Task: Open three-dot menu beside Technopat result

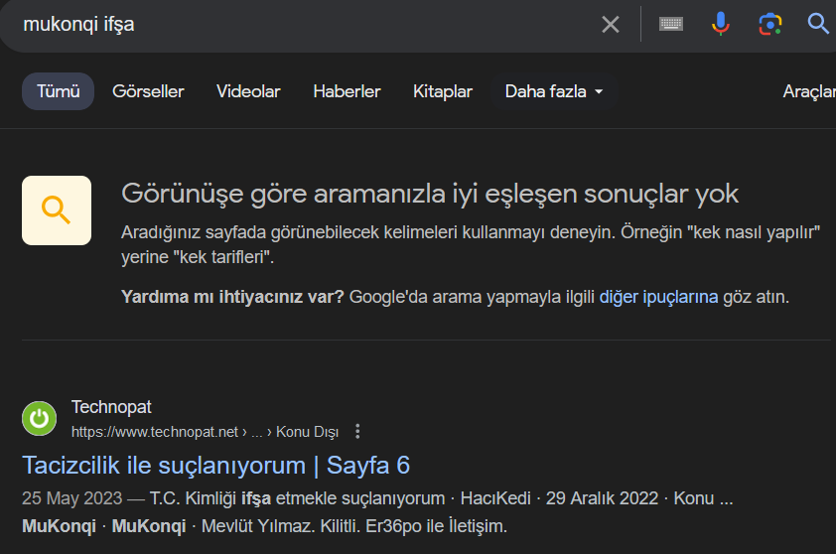Action: tap(357, 431)
